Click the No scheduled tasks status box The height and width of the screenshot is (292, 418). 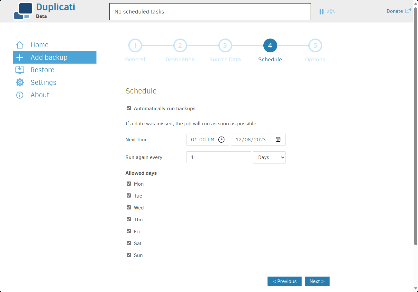coord(210,12)
